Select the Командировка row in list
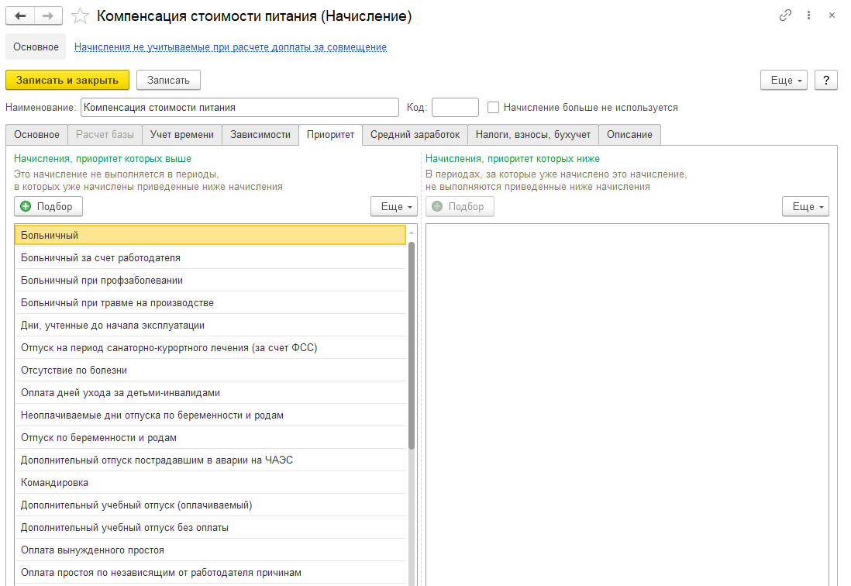 coord(209,482)
